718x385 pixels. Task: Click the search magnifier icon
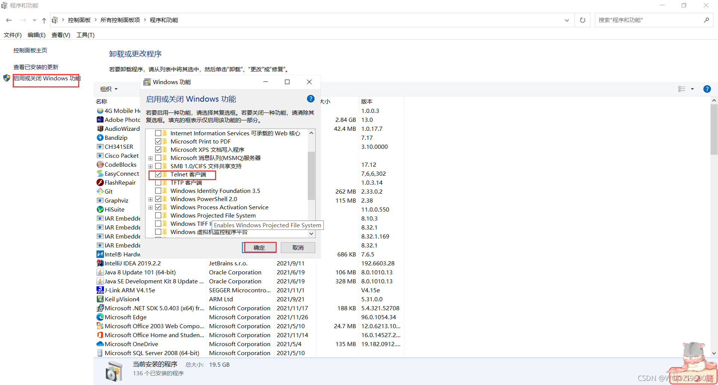(706, 20)
